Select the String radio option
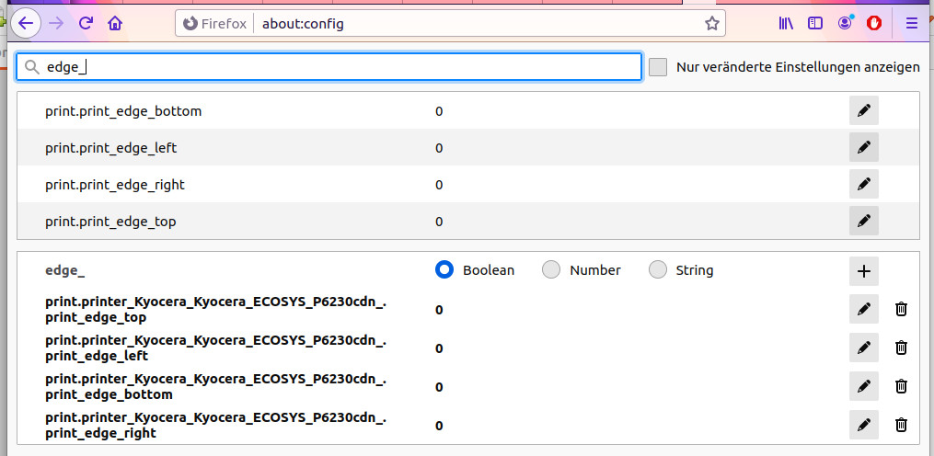 pyautogui.click(x=658, y=270)
